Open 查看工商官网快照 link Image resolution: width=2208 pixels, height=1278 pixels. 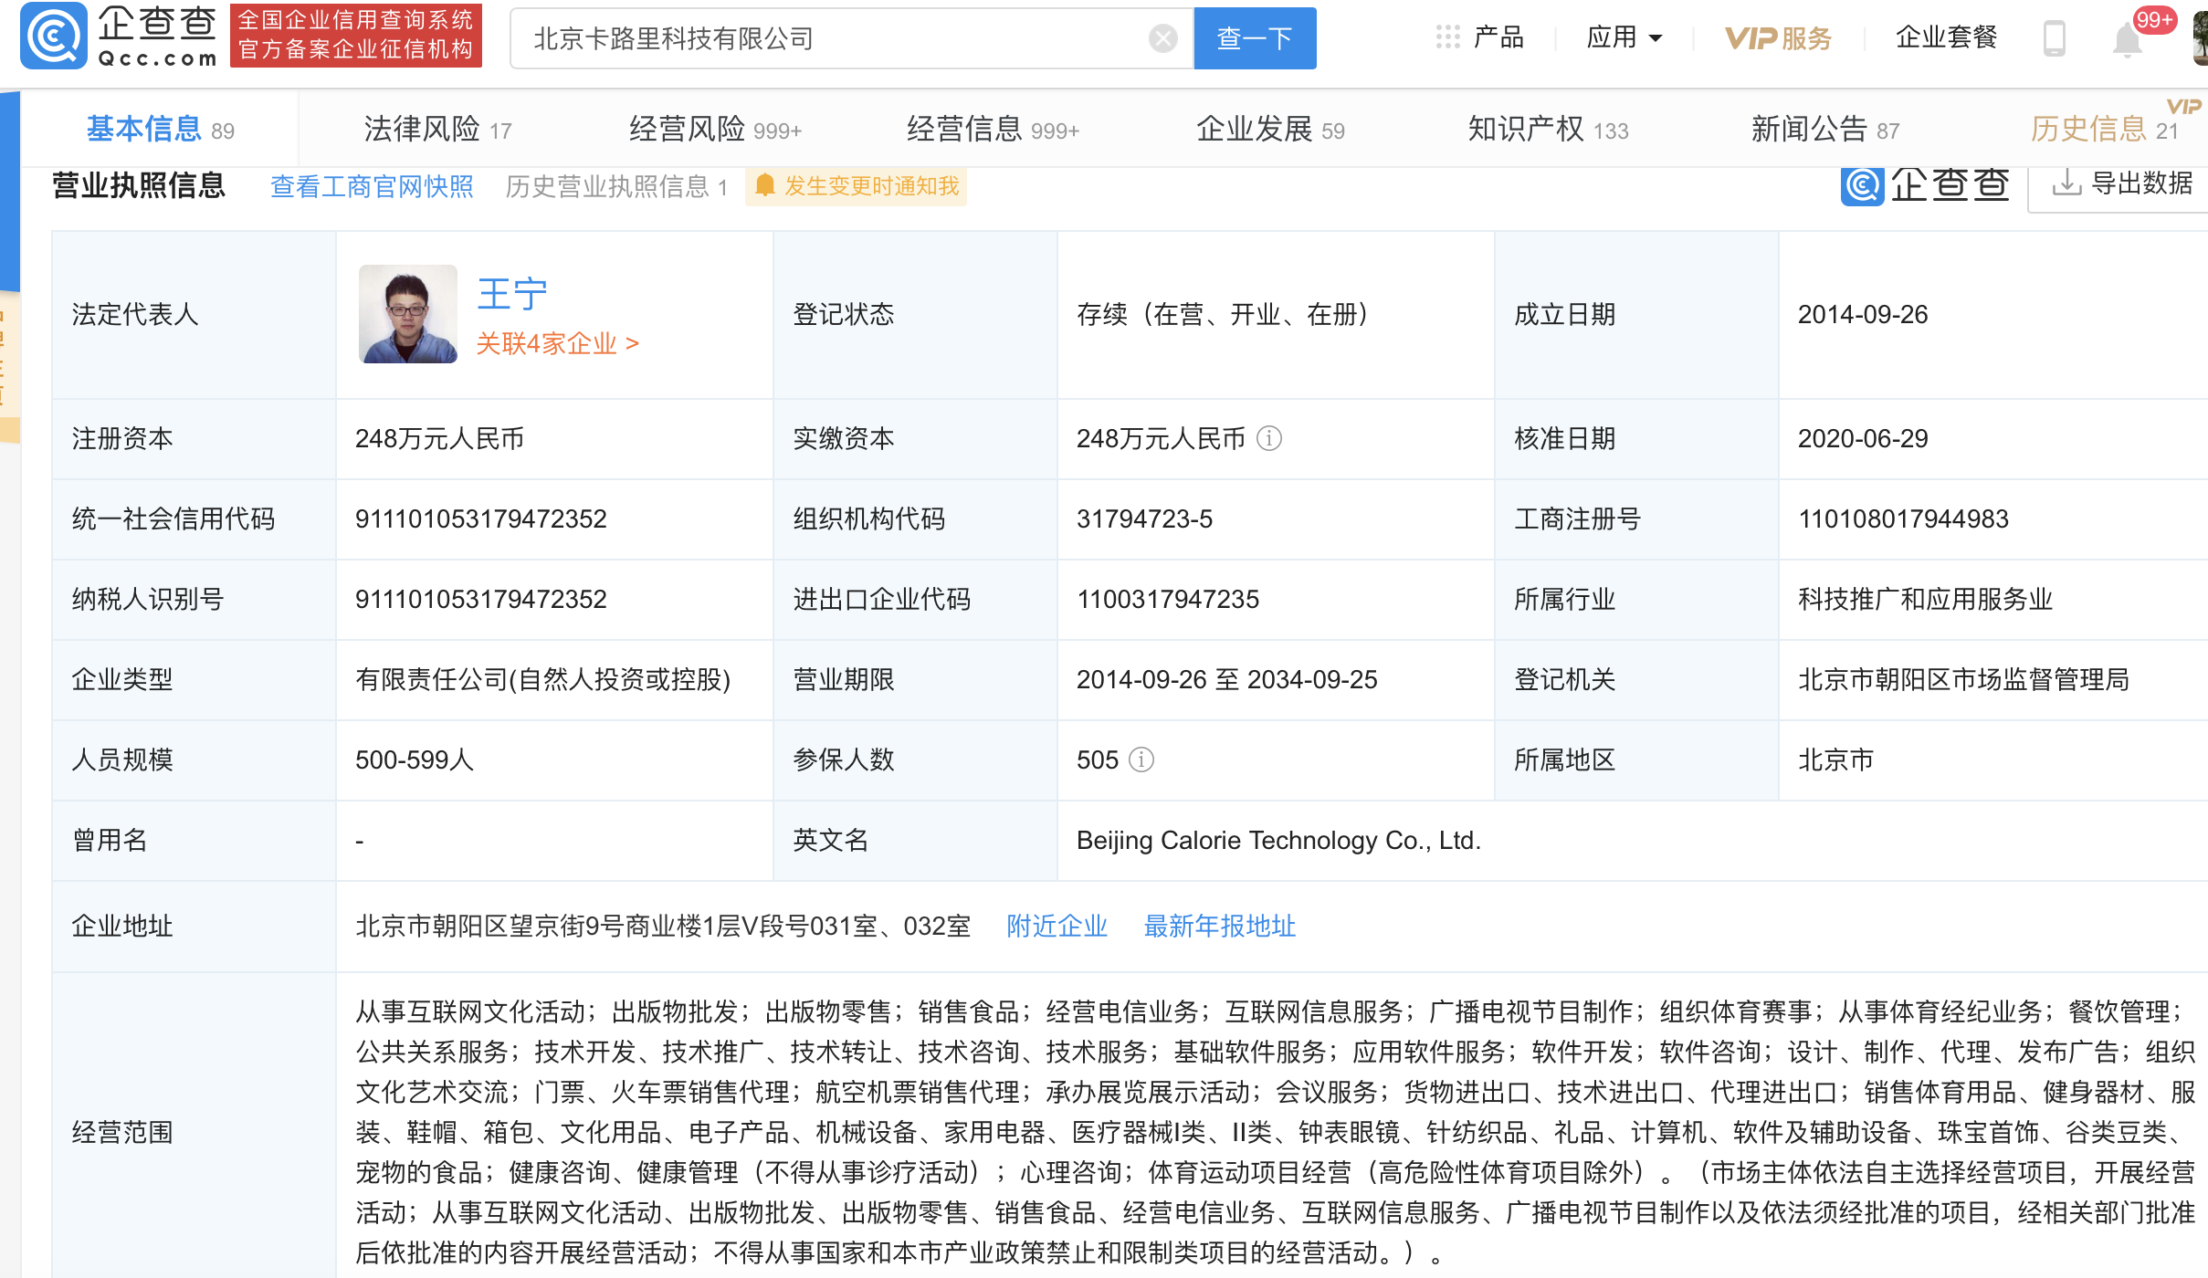(x=372, y=186)
